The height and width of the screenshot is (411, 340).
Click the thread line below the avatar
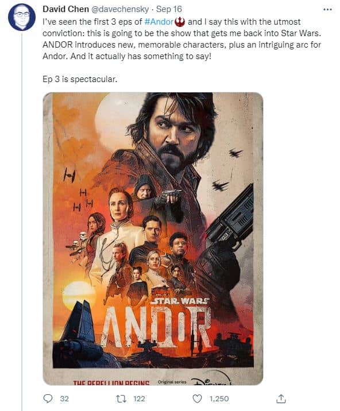tap(22, 220)
